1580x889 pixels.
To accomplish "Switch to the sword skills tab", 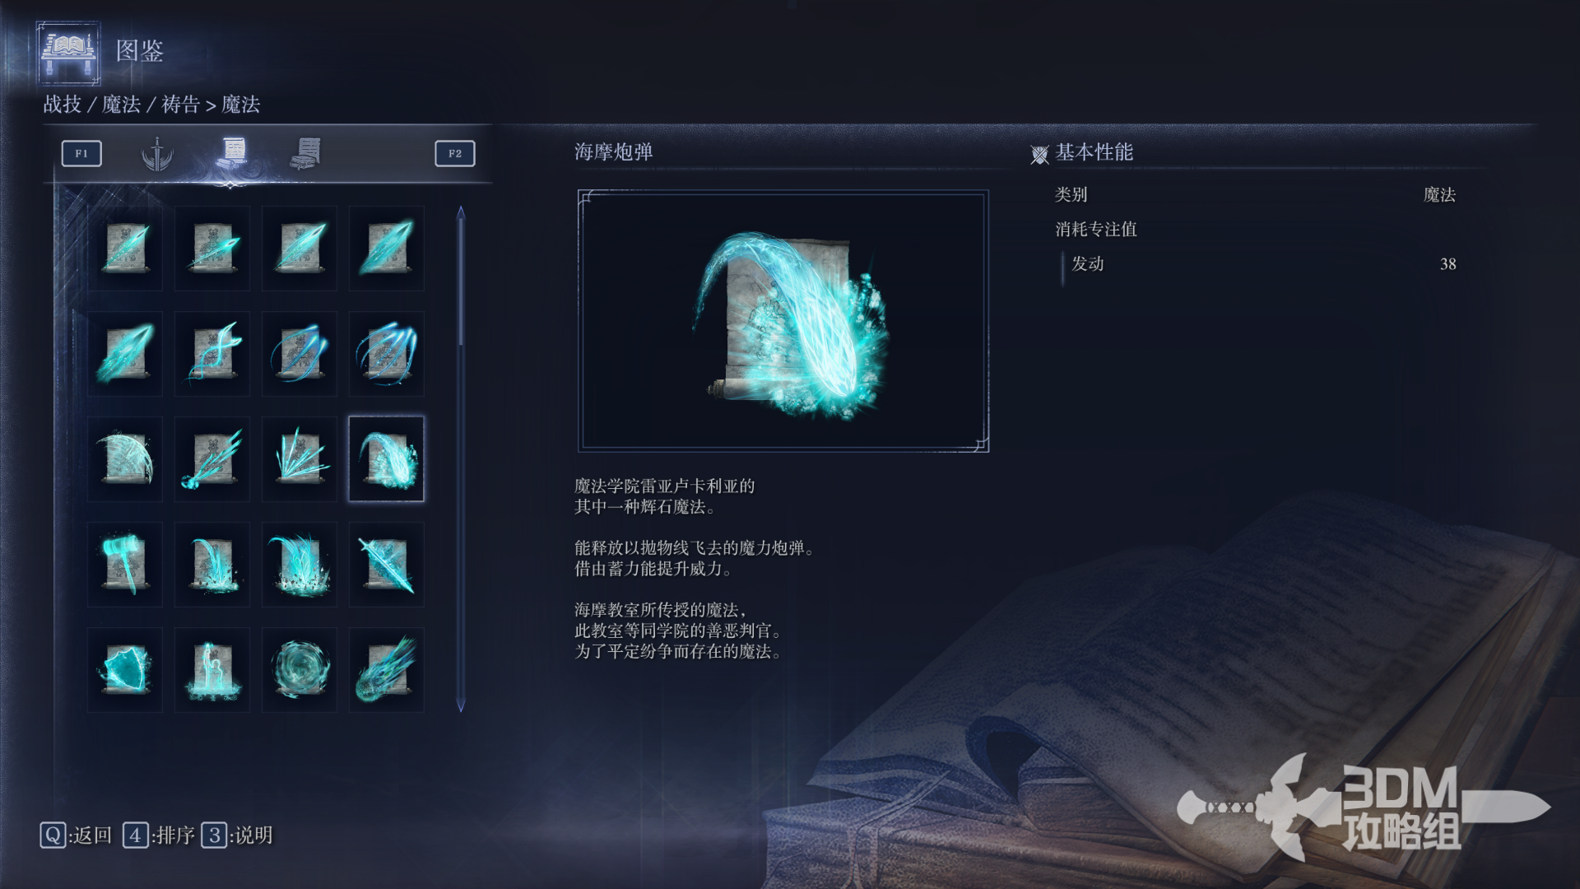I will click(156, 153).
